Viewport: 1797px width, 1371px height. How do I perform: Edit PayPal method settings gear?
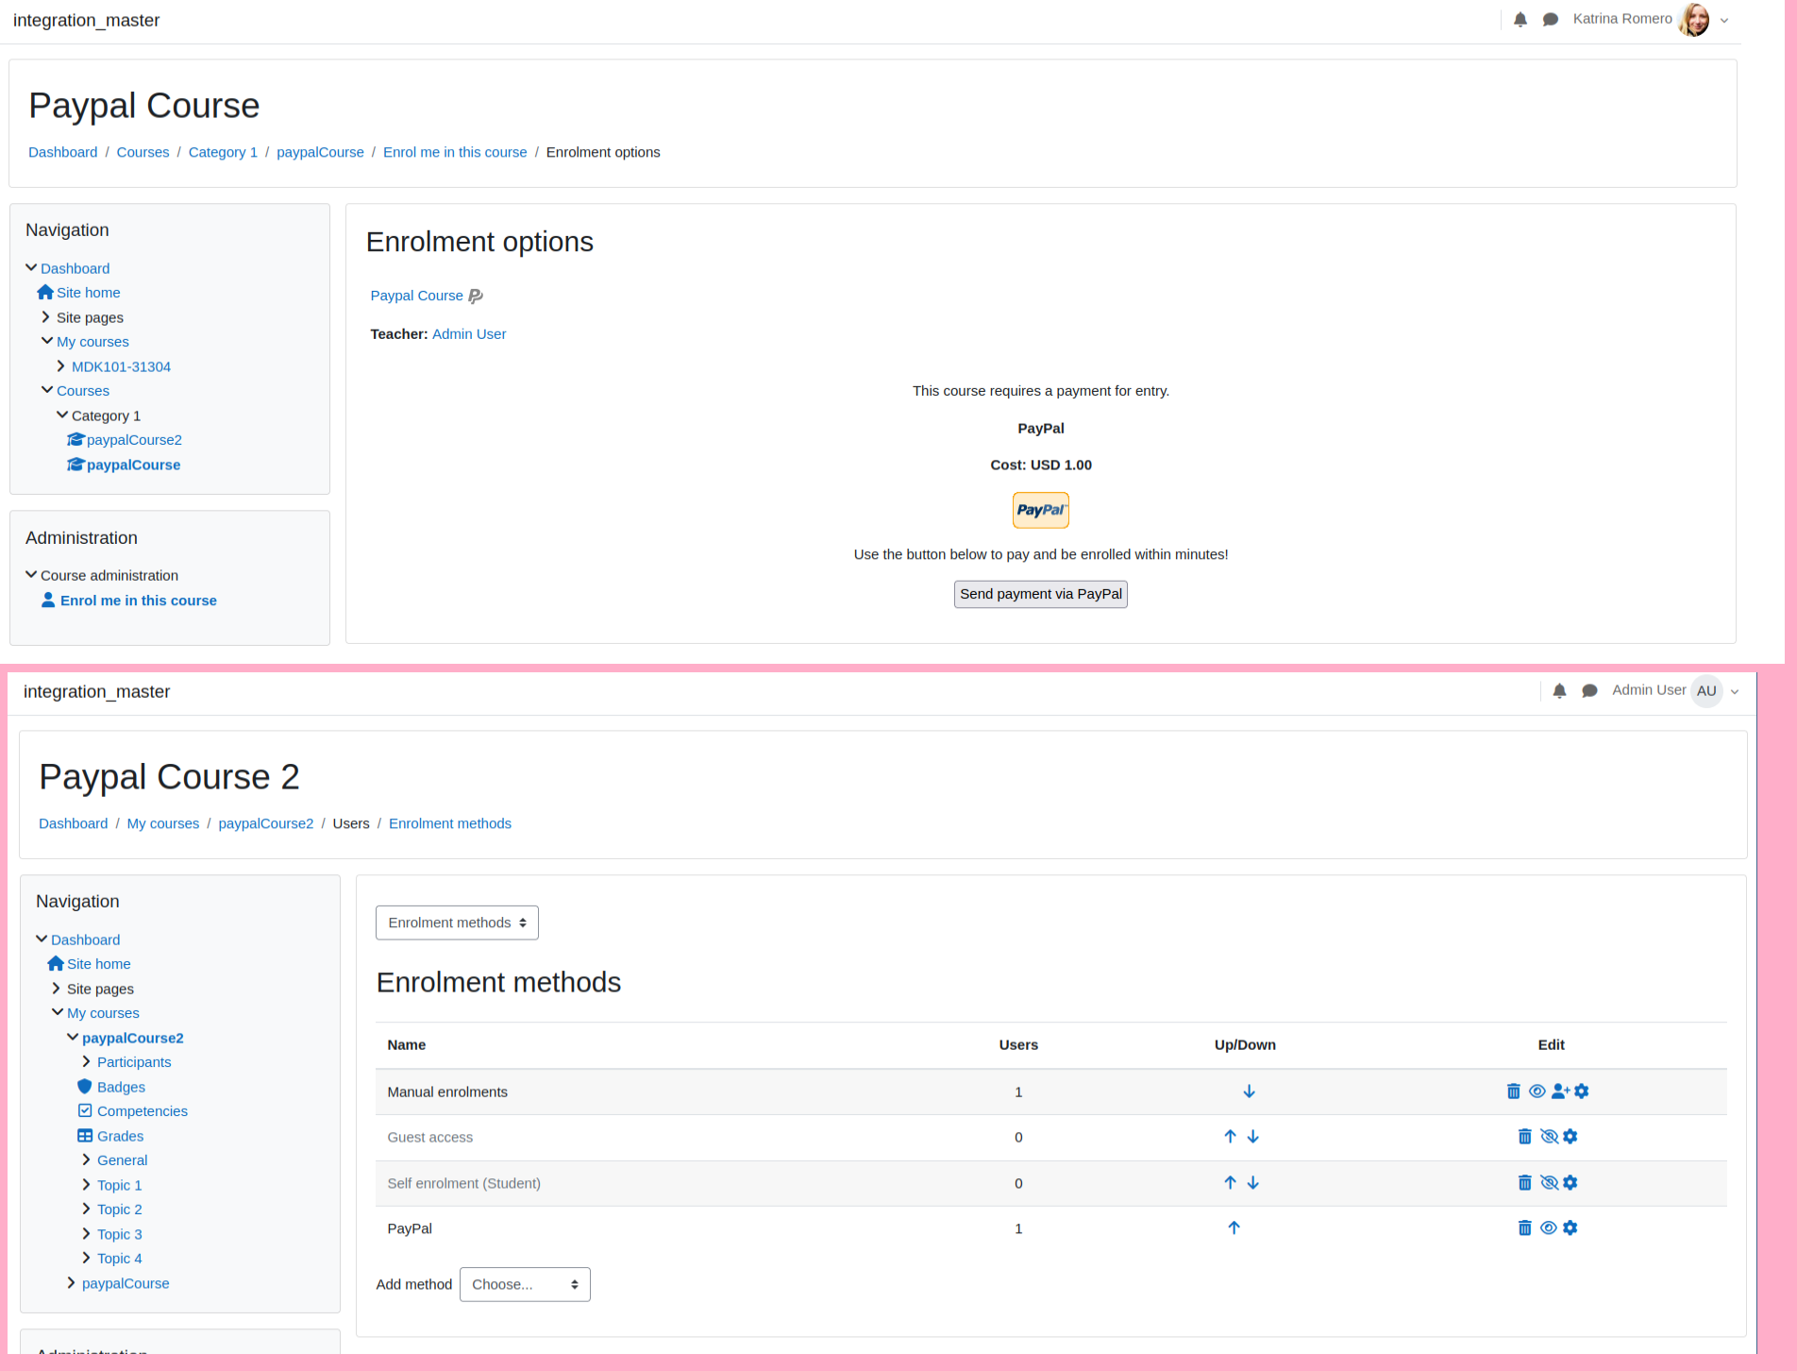coord(1570,1228)
